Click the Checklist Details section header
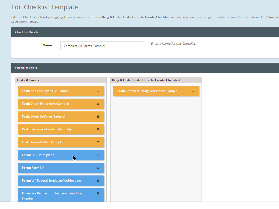This screenshot has width=279, height=209. 27,32
